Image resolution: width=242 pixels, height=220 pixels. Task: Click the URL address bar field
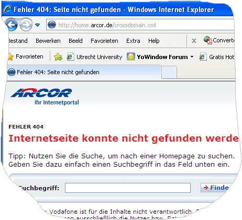pos(140,25)
